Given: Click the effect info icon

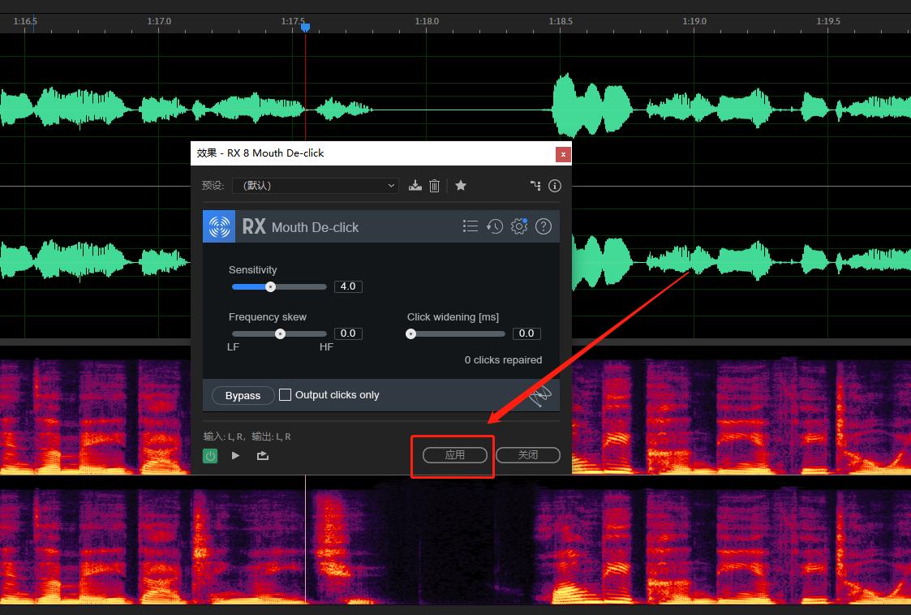Looking at the screenshot, I should tap(555, 186).
